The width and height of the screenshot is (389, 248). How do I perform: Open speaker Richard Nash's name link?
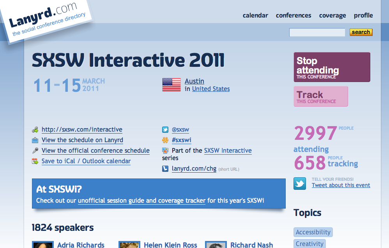tap(251, 245)
